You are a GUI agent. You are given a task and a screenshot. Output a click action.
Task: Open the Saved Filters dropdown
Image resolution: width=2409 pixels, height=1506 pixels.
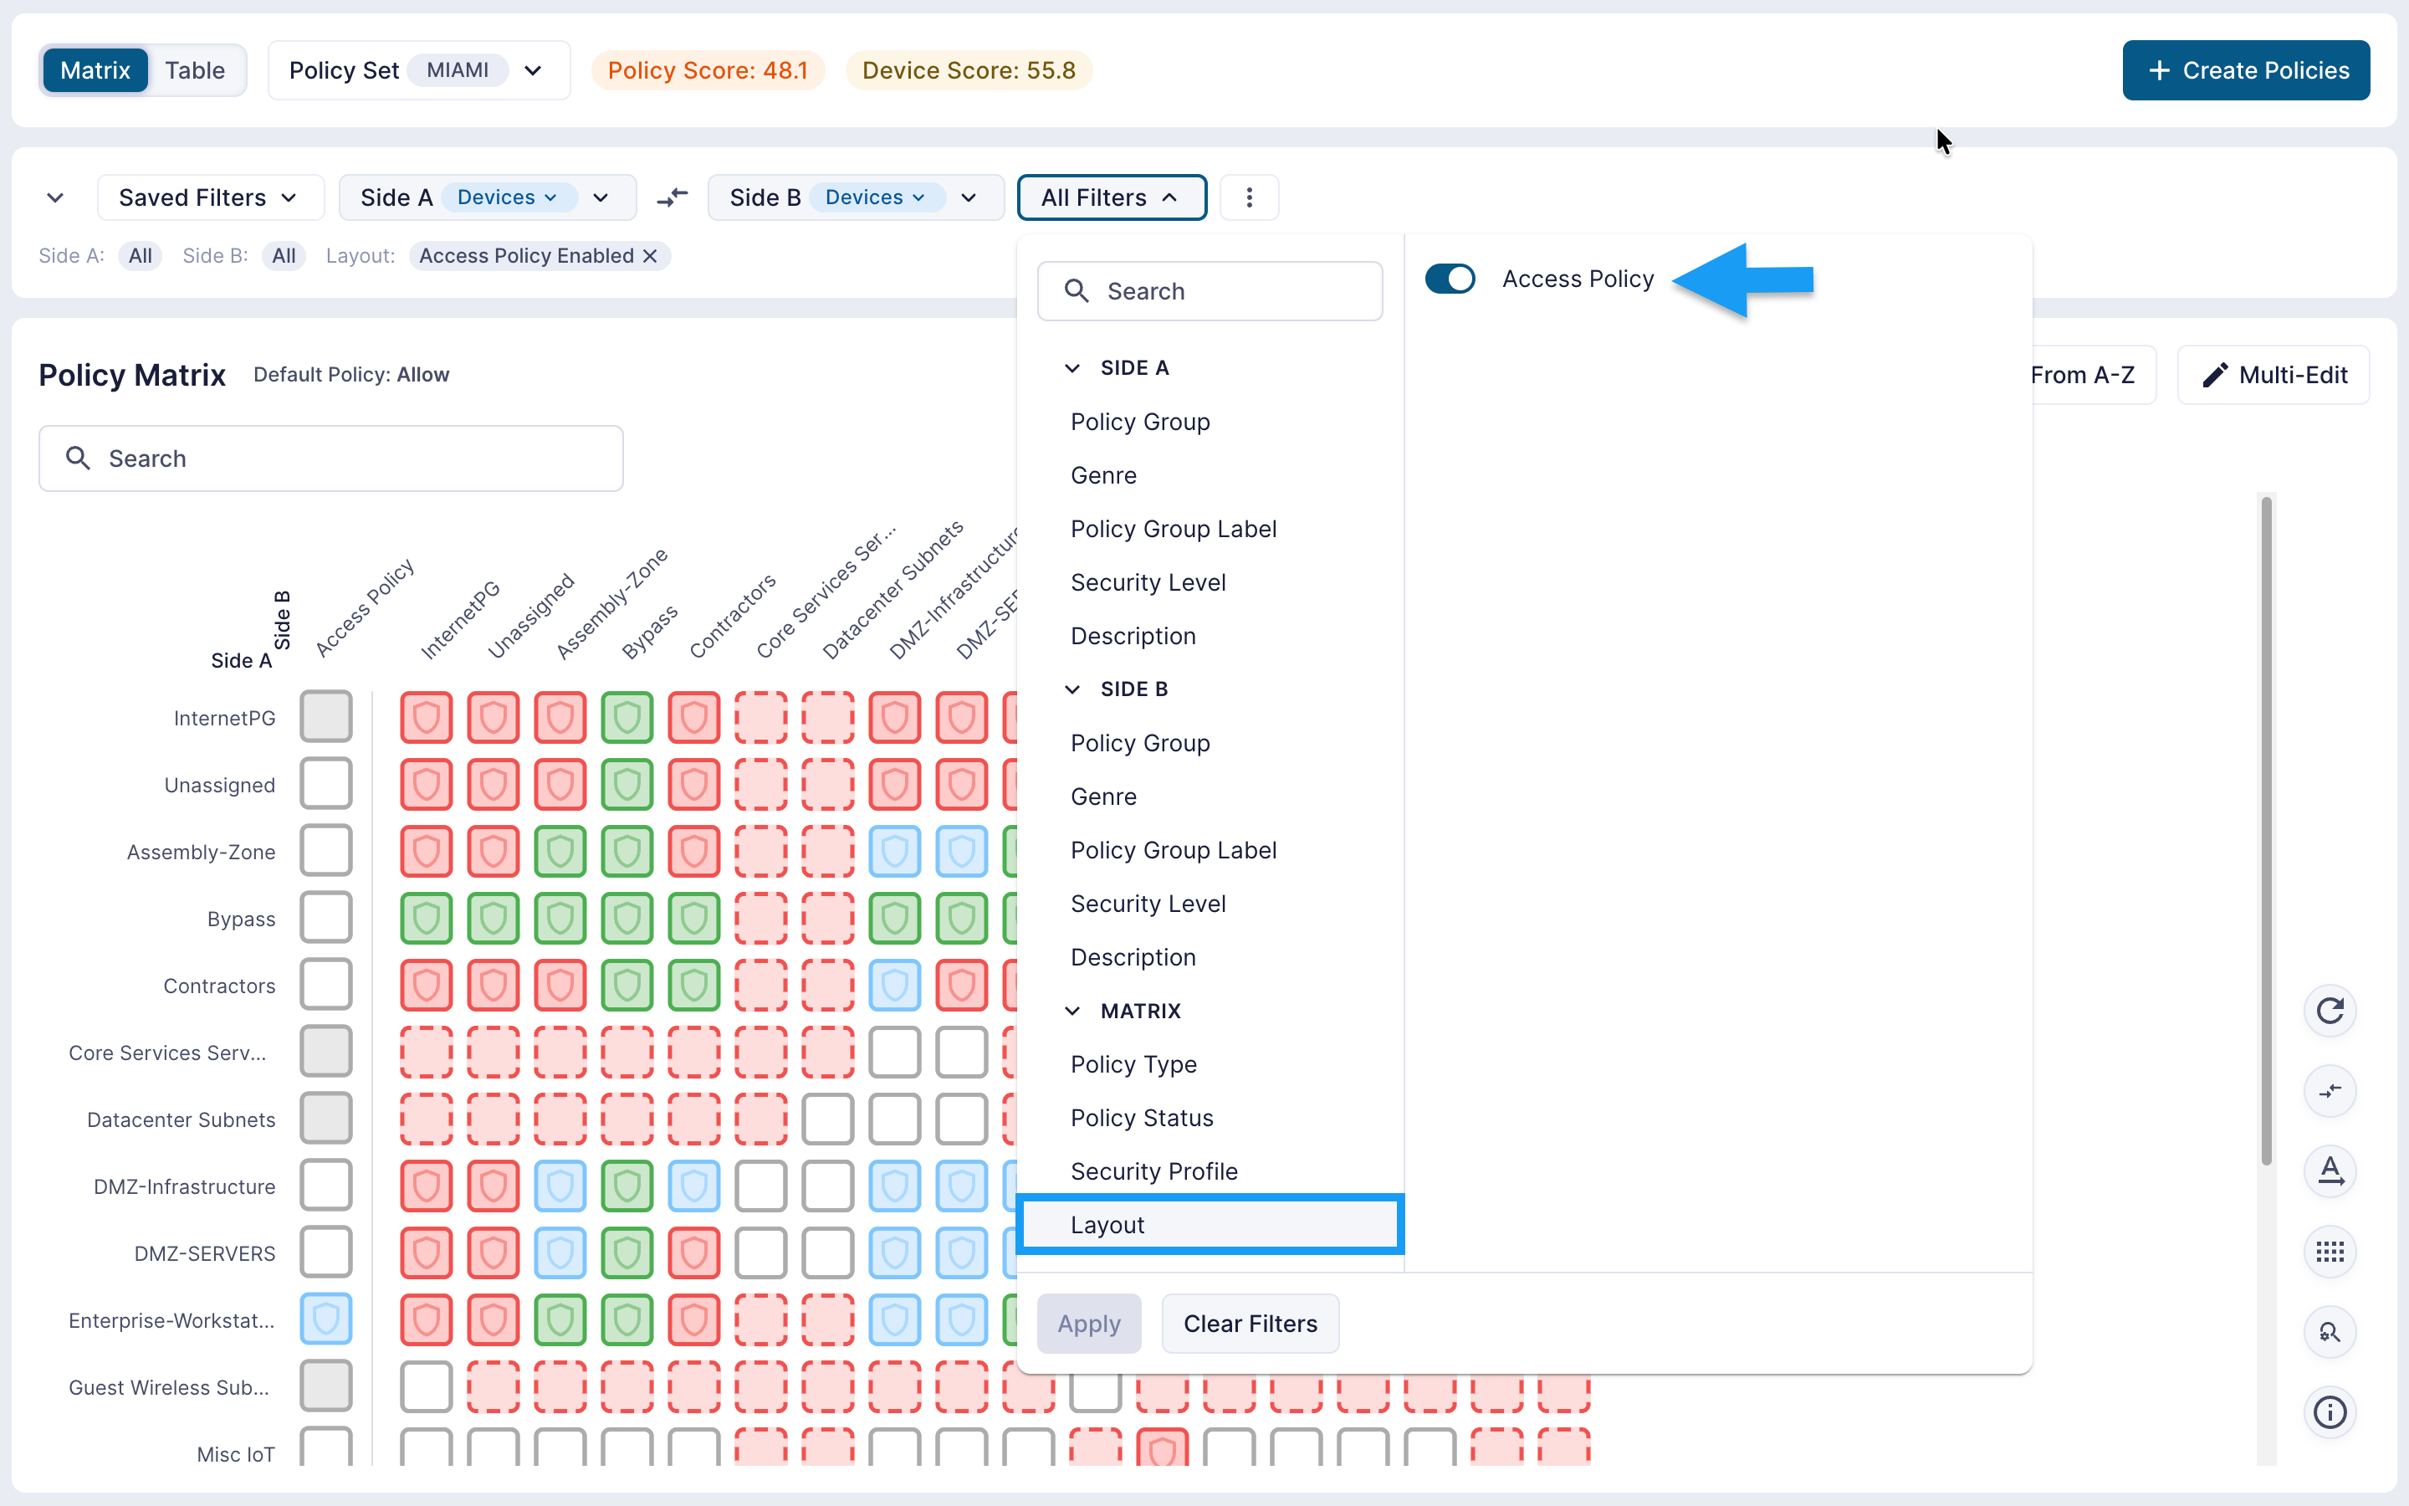tap(210, 197)
